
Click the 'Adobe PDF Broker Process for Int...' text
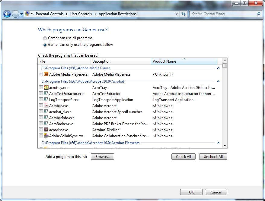[120, 124]
